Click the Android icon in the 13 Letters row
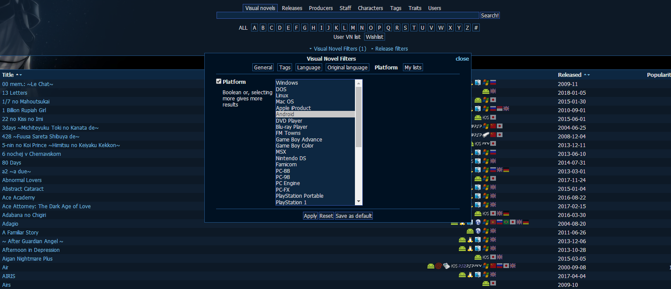Screen dimensions: 671x289 pos(486,91)
